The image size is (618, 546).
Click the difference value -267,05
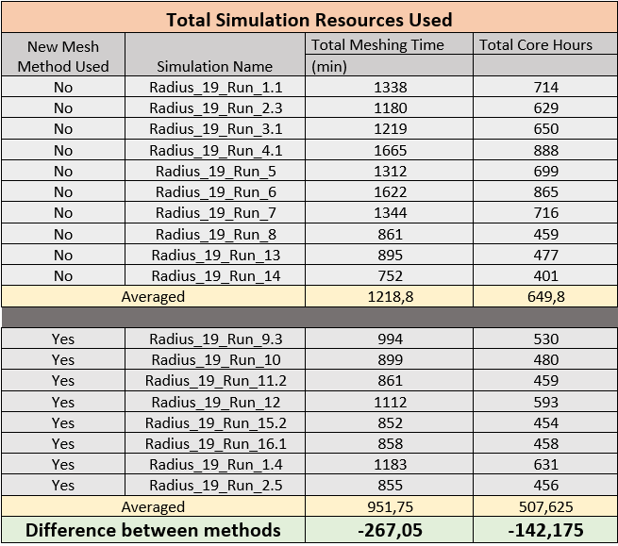[x=391, y=530]
